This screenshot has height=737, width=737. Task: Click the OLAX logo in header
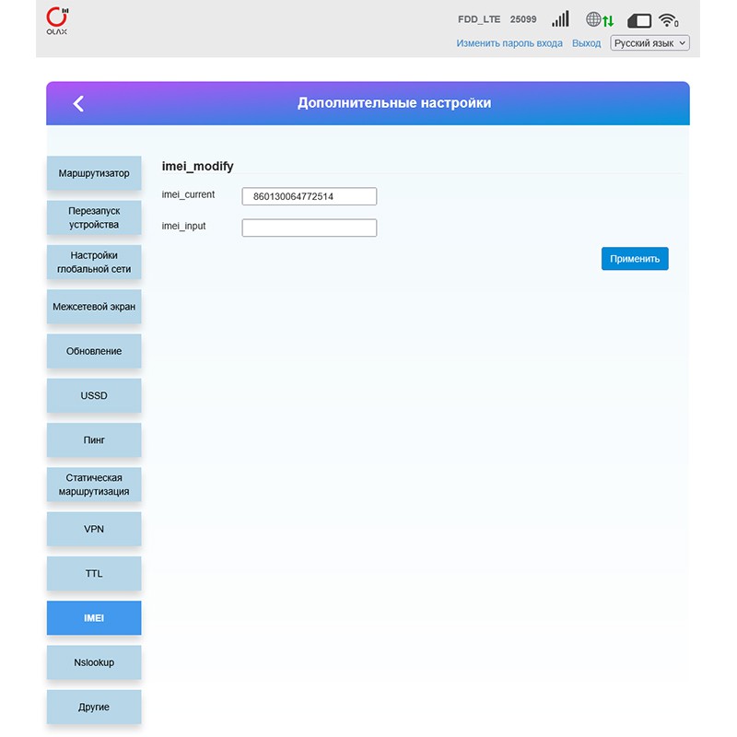point(57,20)
